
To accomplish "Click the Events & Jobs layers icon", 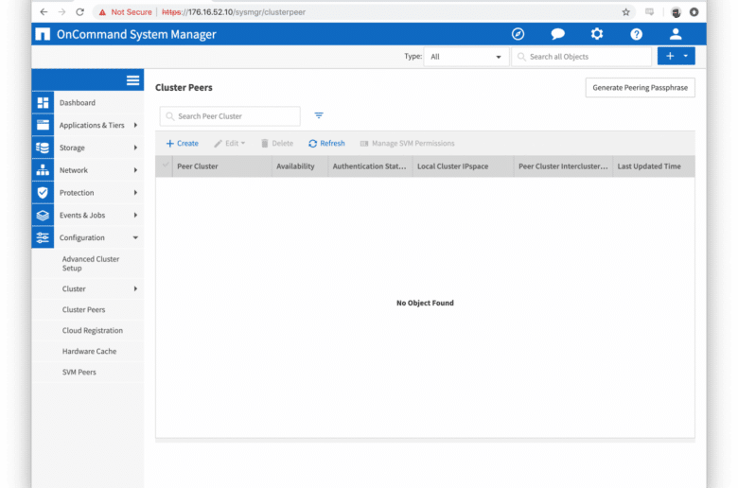I will (43, 215).
